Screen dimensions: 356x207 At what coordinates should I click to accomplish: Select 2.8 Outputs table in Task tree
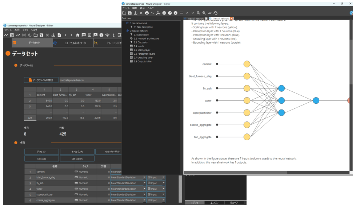[142, 61]
